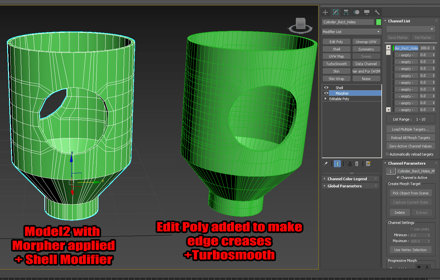Viewport: 440px width, 280px height.
Task: Hide the Shell modifier via eye icon
Action: coord(326,87)
